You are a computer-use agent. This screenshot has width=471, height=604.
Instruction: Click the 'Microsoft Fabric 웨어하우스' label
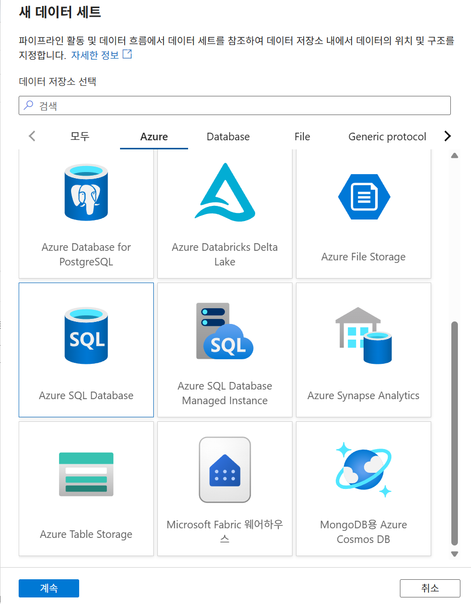pyautogui.click(x=225, y=531)
